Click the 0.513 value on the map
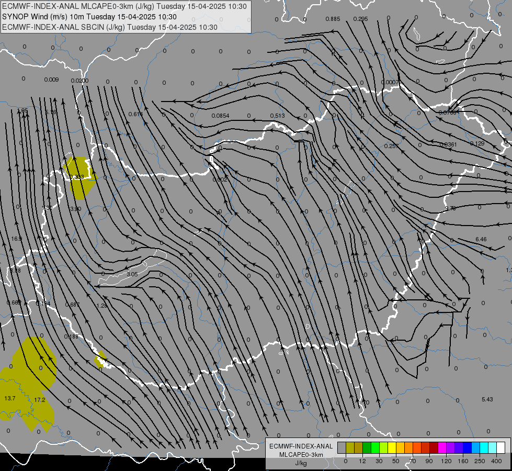Image resolution: width=512 pixels, height=471 pixels. pos(277,116)
